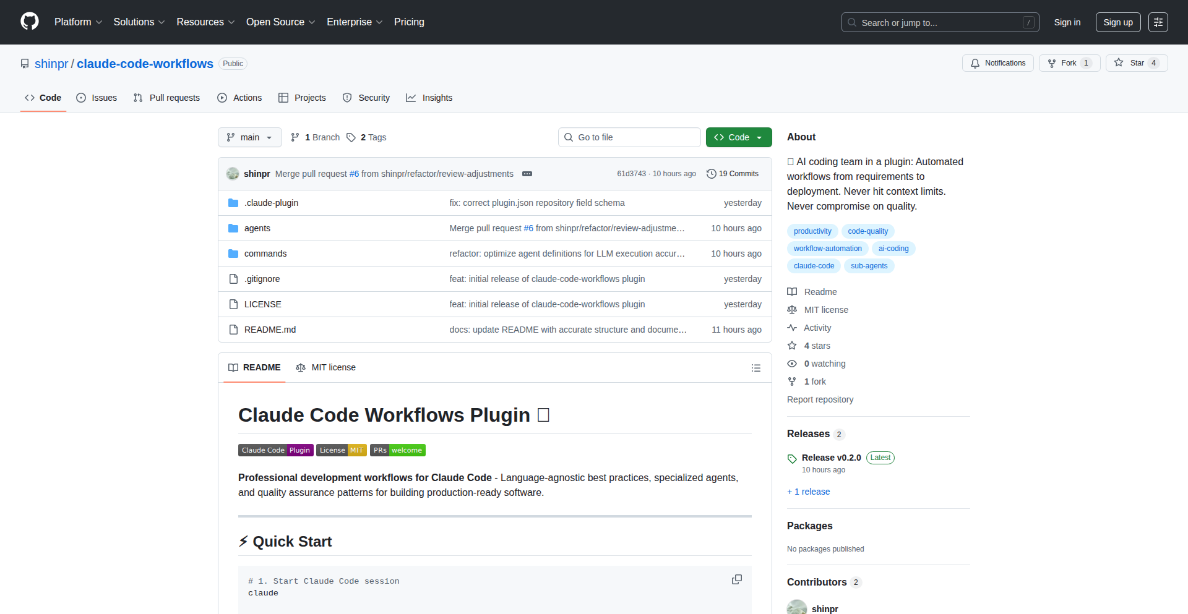The image size is (1188, 614).
Task: Toggle Notifications for this repository
Action: pyautogui.click(x=997, y=63)
